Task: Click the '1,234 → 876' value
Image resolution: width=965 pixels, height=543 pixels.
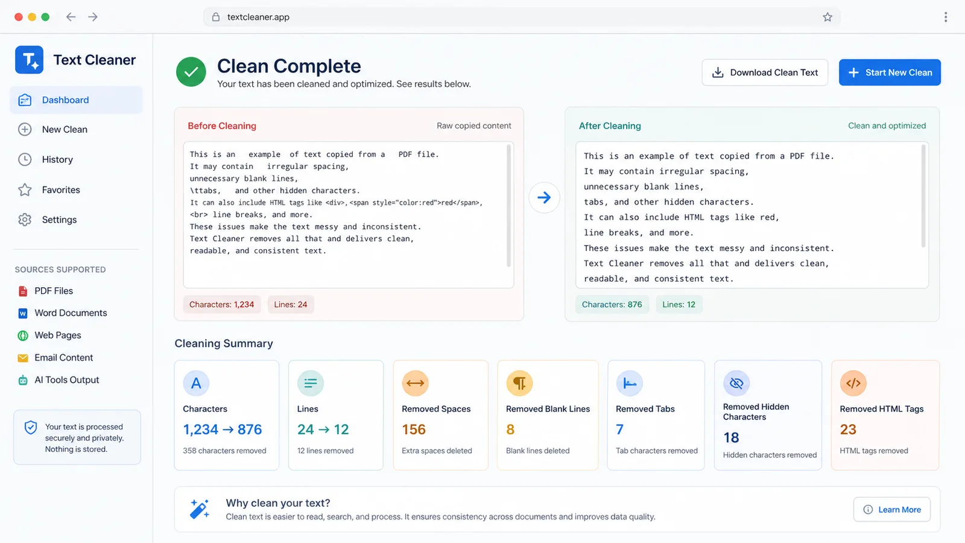Action: coord(223,430)
